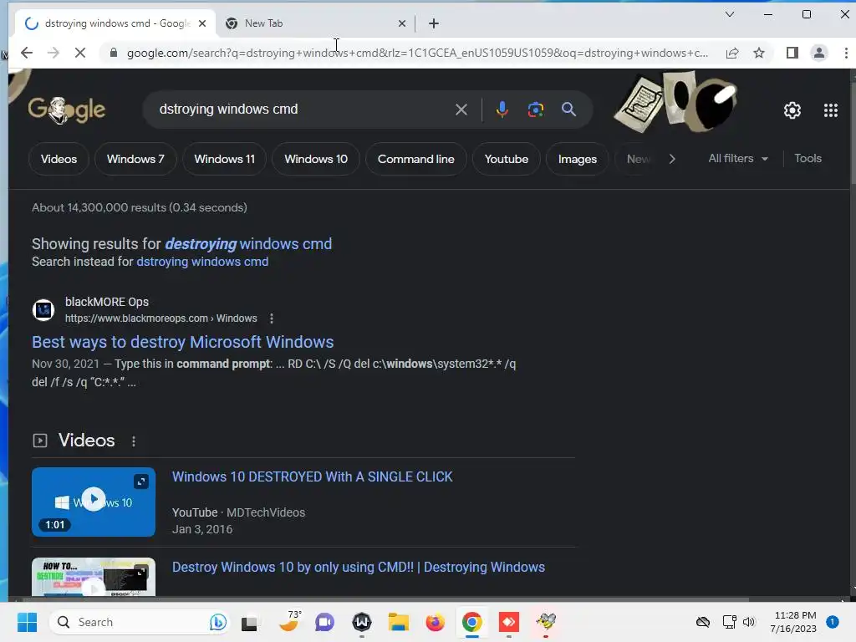Open Windows Start menu

coord(27,622)
